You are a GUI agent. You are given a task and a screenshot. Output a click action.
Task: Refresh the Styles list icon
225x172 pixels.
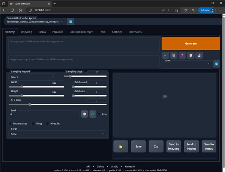[216, 64]
